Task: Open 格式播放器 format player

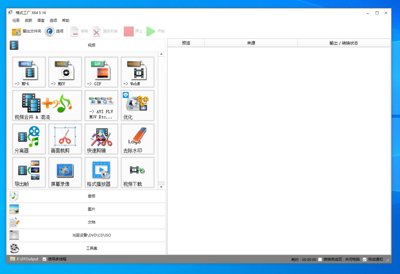Action: 101,172
